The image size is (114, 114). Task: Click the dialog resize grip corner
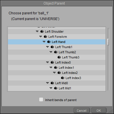(111, 111)
